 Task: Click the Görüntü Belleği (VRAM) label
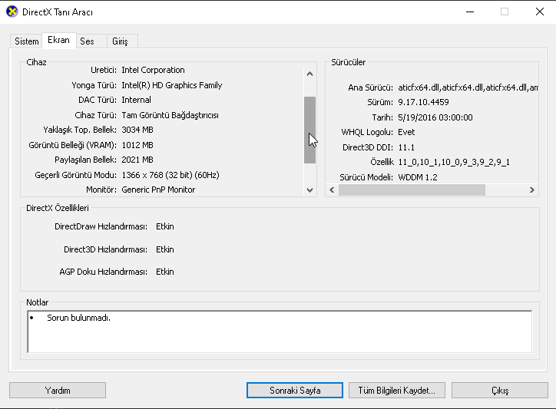click(73, 145)
